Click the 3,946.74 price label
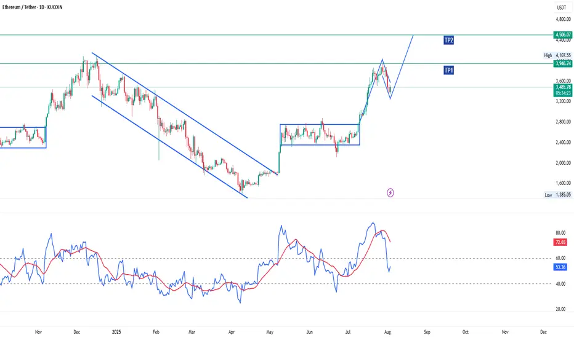 tap(563, 63)
